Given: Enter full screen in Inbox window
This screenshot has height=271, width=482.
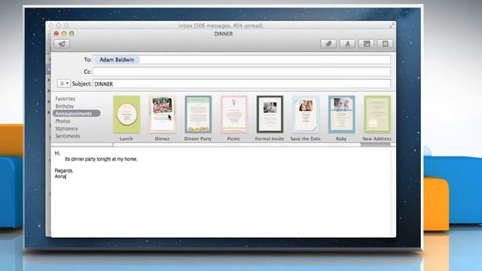Looking at the screenshot, I should 392,26.
